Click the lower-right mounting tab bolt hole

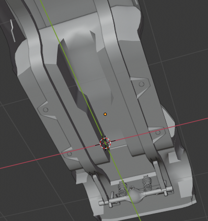point(158,132)
